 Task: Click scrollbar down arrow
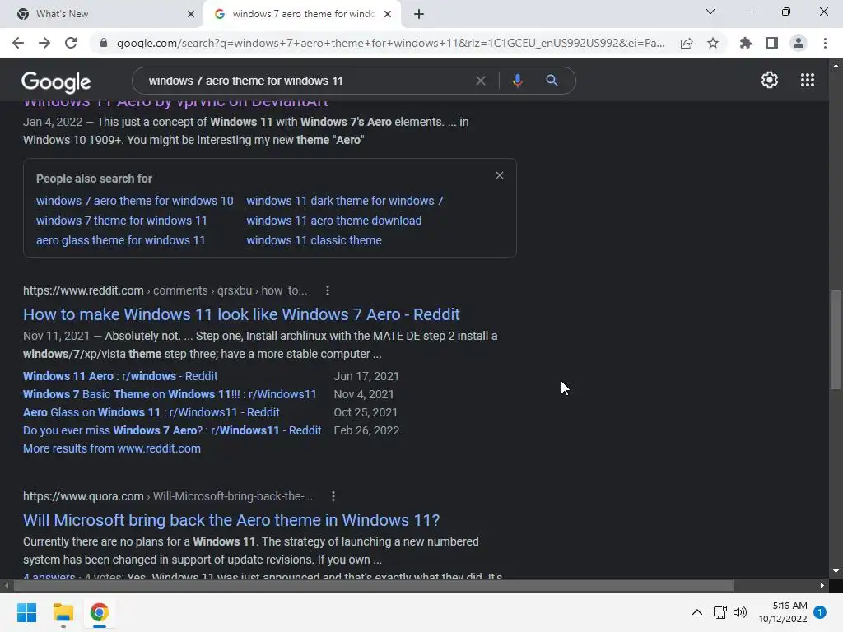pyautogui.click(x=836, y=571)
